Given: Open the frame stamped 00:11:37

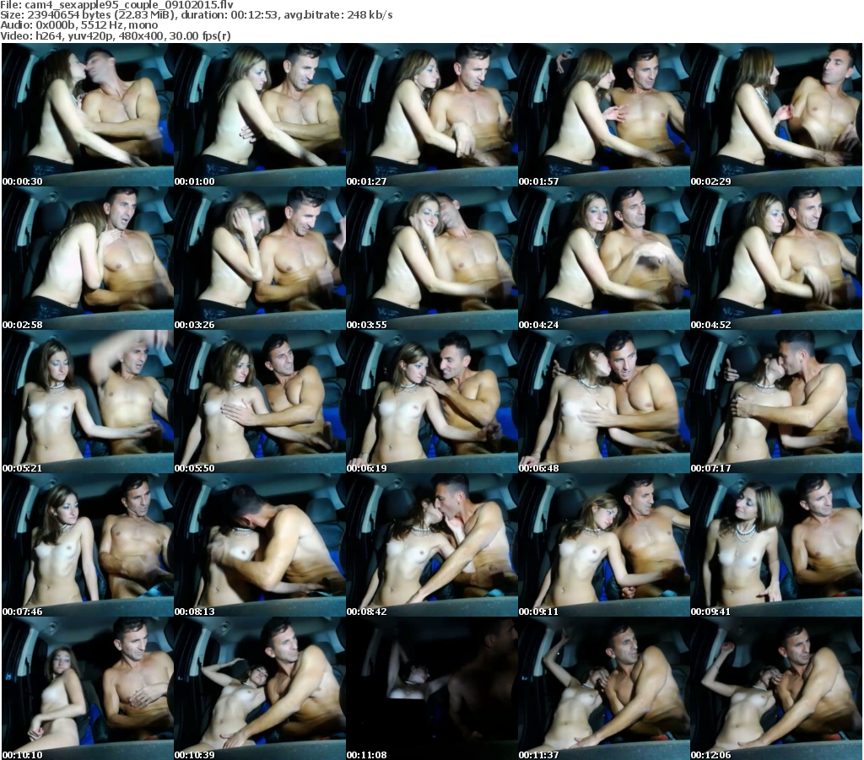Looking at the screenshot, I should (x=604, y=688).
